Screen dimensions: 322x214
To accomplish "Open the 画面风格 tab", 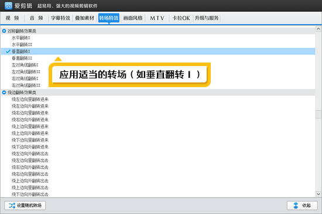I will [x=133, y=18].
